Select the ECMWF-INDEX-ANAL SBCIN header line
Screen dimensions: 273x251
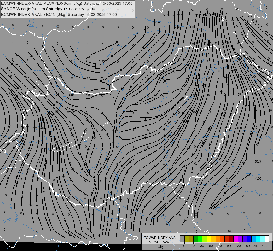pyautogui.click(x=59, y=15)
